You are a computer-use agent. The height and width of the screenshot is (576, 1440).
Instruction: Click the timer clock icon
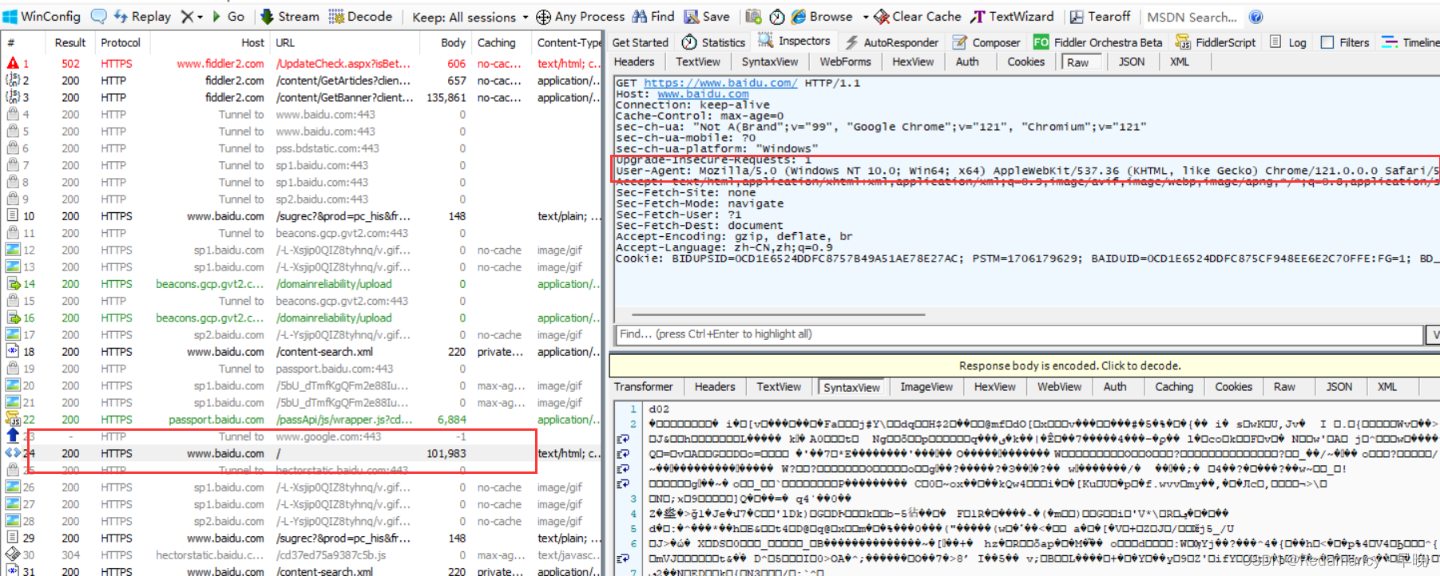coord(777,17)
